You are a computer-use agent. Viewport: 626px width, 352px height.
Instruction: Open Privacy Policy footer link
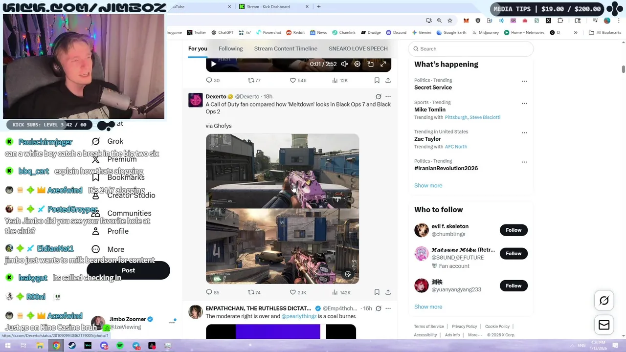464,327
